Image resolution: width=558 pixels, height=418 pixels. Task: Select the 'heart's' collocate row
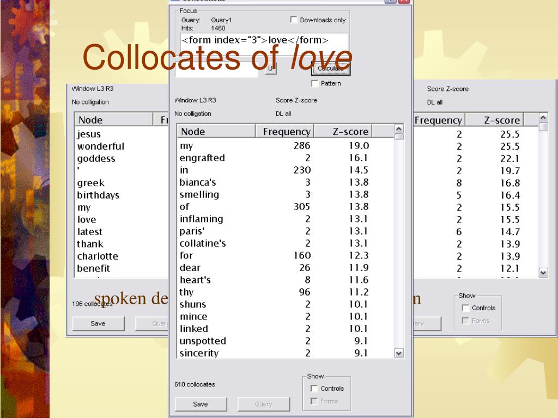click(286, 280)
